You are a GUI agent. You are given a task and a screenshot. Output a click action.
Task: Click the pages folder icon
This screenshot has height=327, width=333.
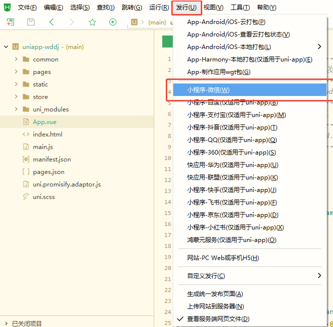26,71
